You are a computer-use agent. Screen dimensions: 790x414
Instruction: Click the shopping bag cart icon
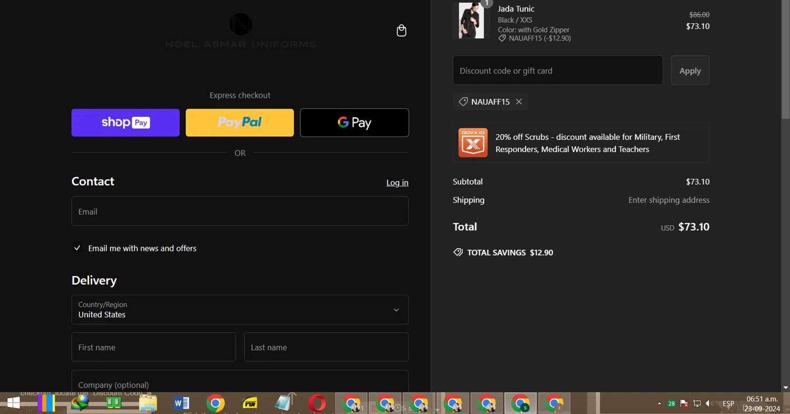click(x=401, y=31)
